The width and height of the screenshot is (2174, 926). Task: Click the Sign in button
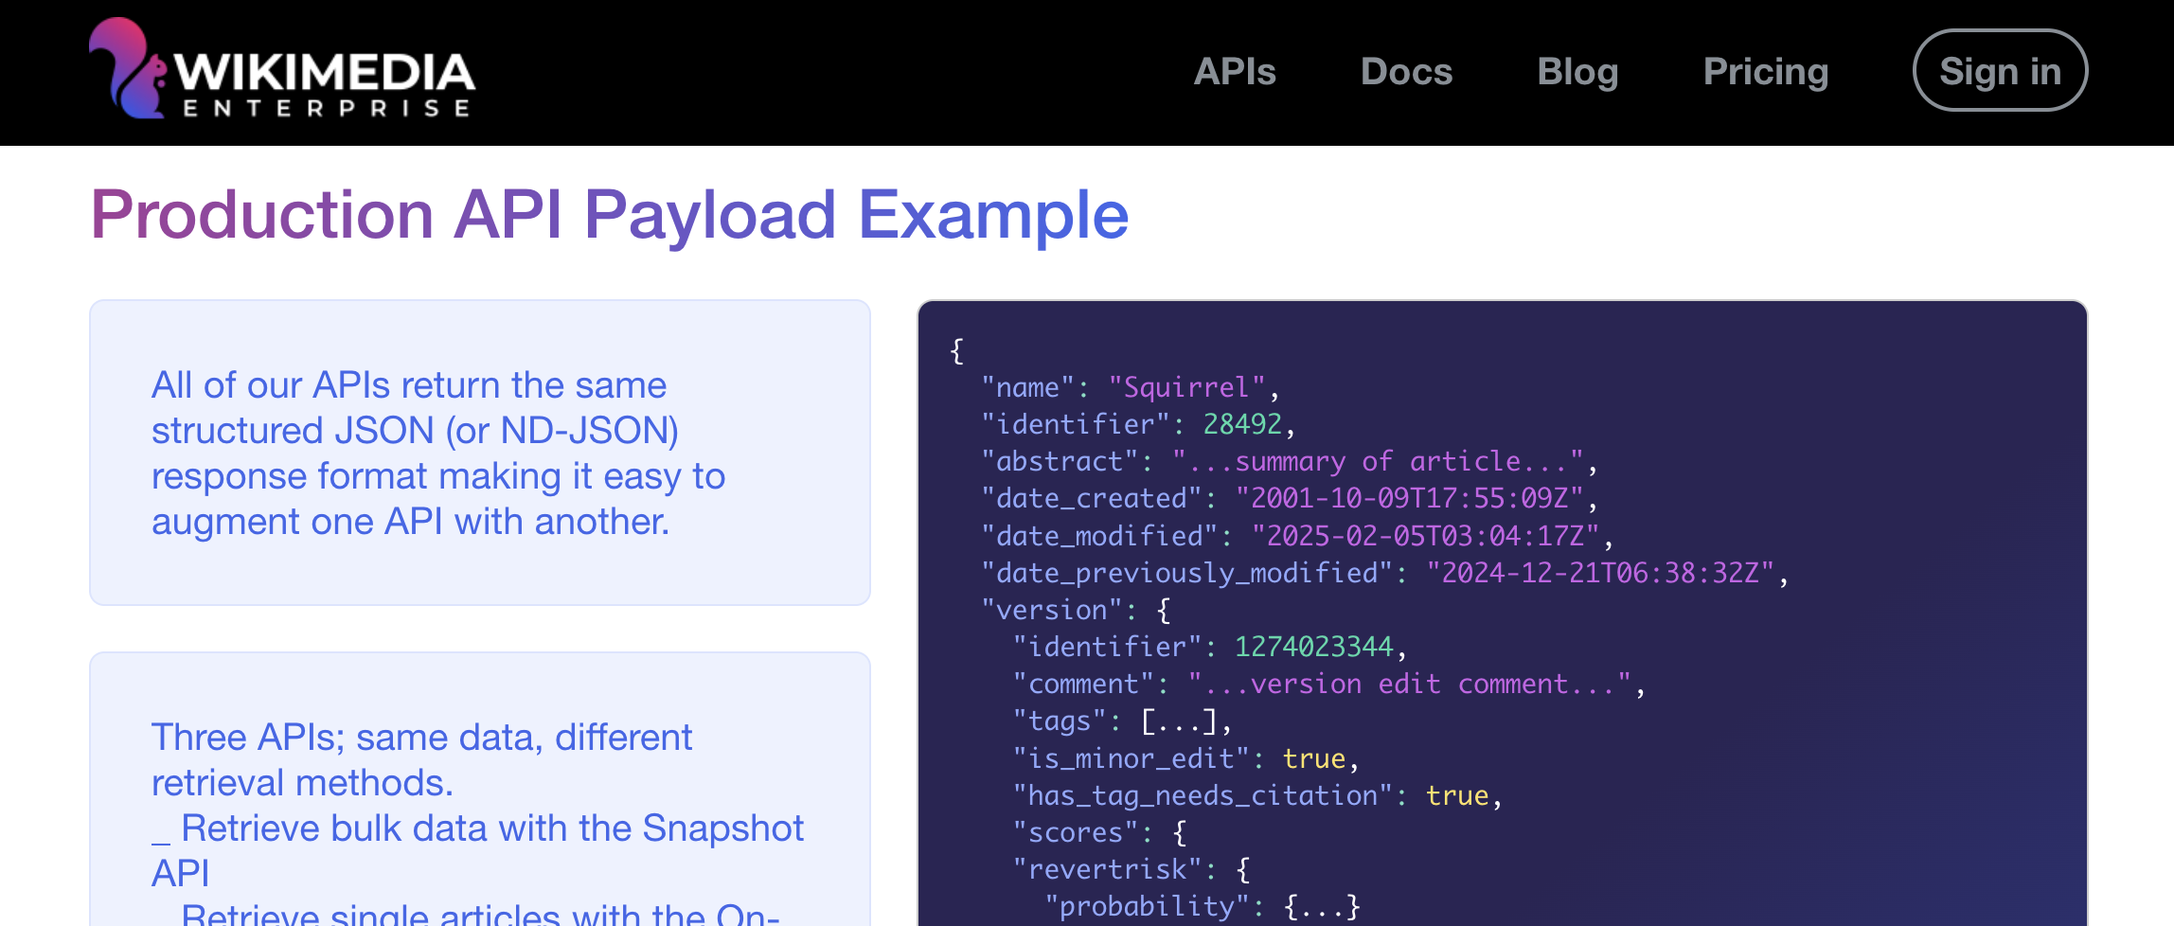(2000, 71)
